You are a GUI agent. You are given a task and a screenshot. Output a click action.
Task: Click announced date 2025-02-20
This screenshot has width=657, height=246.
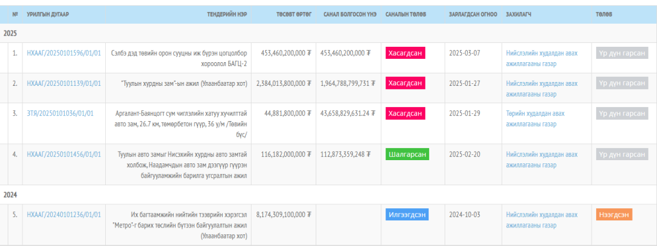click(465, 154)
